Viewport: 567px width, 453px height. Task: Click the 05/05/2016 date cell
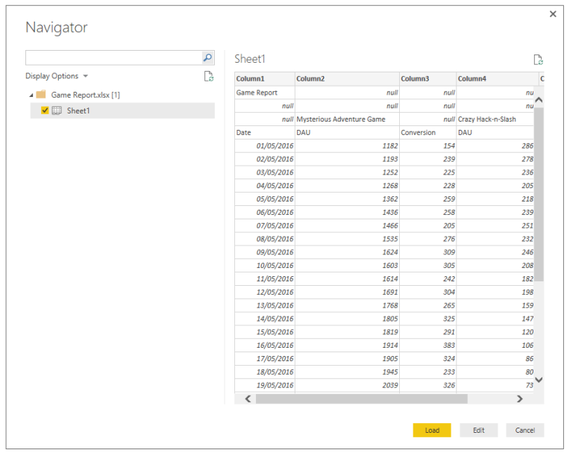tap(265, 199)
